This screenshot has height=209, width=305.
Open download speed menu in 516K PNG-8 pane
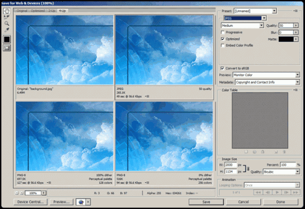pyautogui.click(x=147, y=183)
